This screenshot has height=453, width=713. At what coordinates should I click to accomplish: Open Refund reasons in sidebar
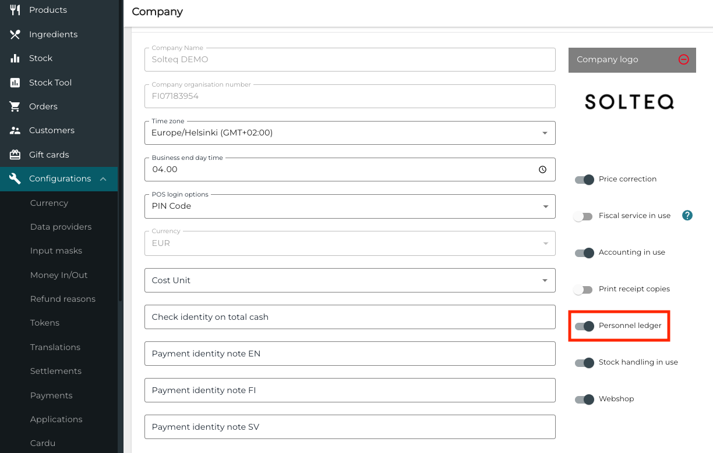point(63,299)
